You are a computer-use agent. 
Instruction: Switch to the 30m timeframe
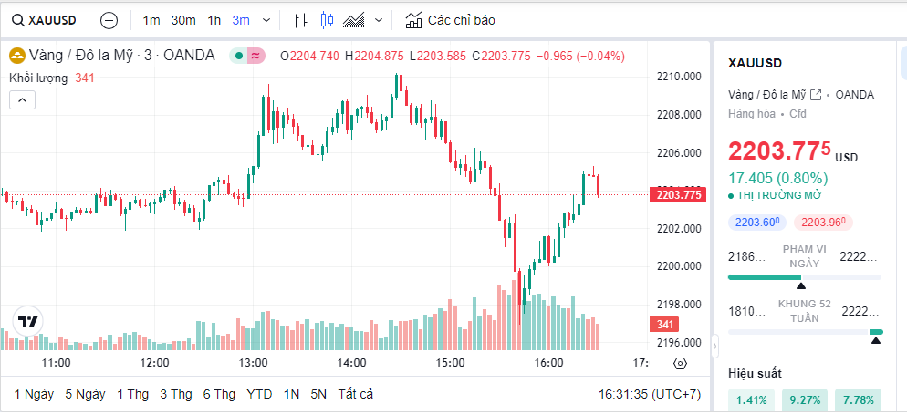click(x=182, y=20)
